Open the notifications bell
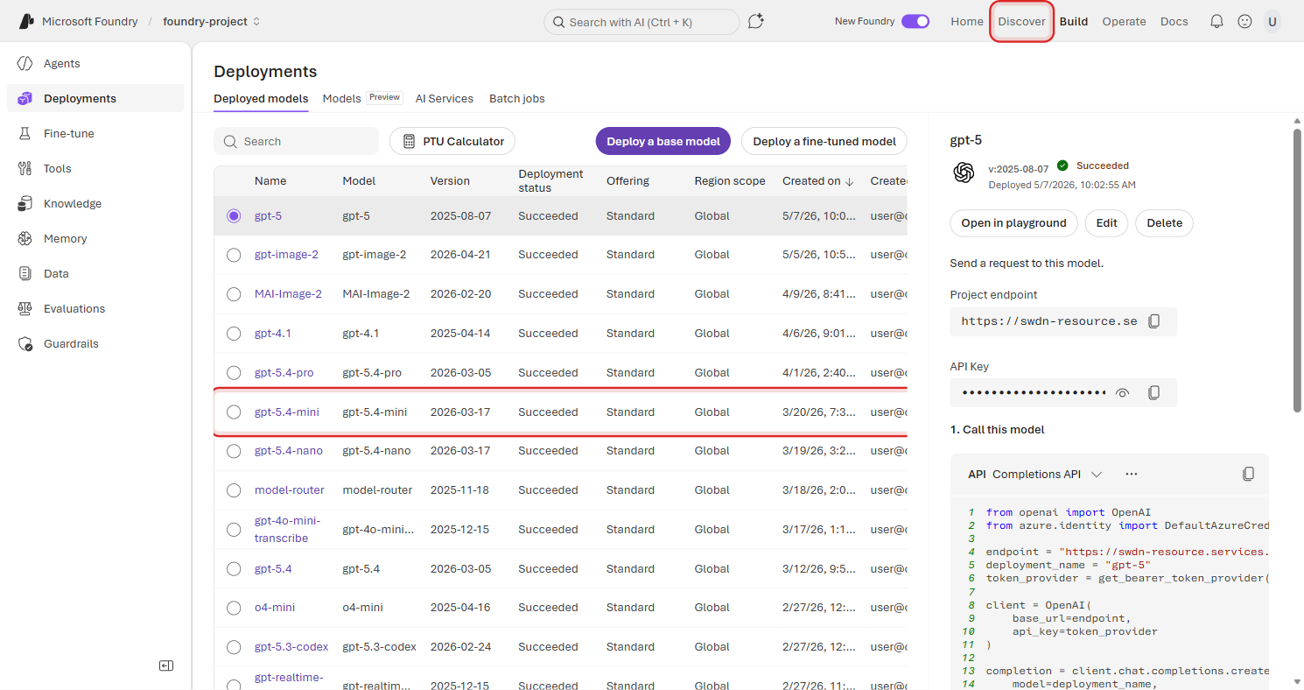The image size is (1304, 690). click(1216, 21)
